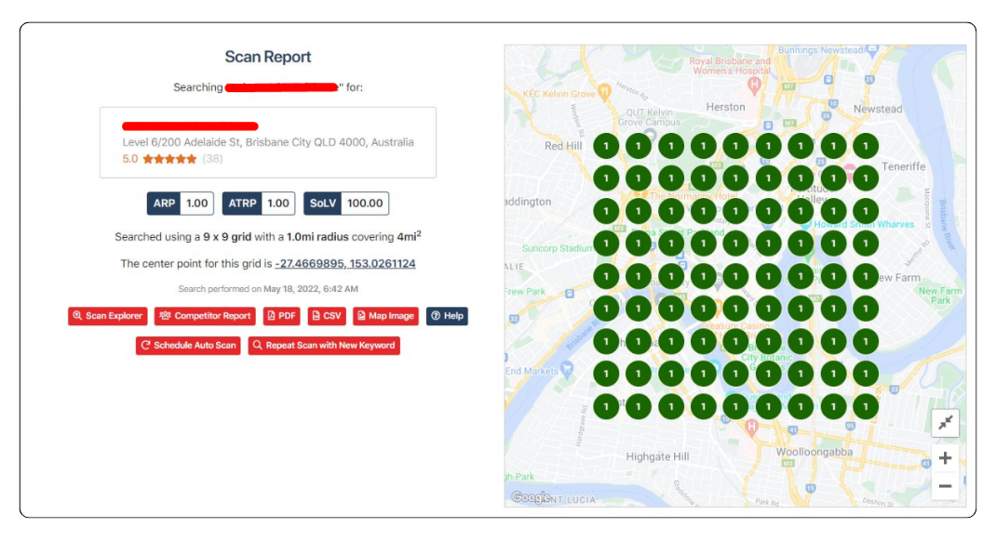Export the scan report as PDF

(x=282, y=316)
